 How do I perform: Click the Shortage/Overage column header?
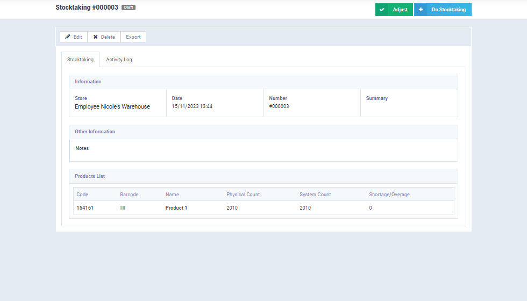pyautogui.click(x=389, y=195)
